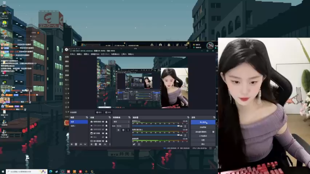Mute the 视频采集设备 2 audio channel
The height and width of the screenshot is (174, 310).
pos(181,135)
